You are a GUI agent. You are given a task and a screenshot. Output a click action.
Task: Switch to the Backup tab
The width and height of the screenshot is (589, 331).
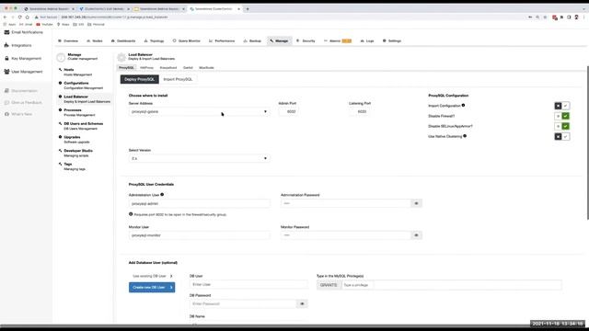click(252, 40)
